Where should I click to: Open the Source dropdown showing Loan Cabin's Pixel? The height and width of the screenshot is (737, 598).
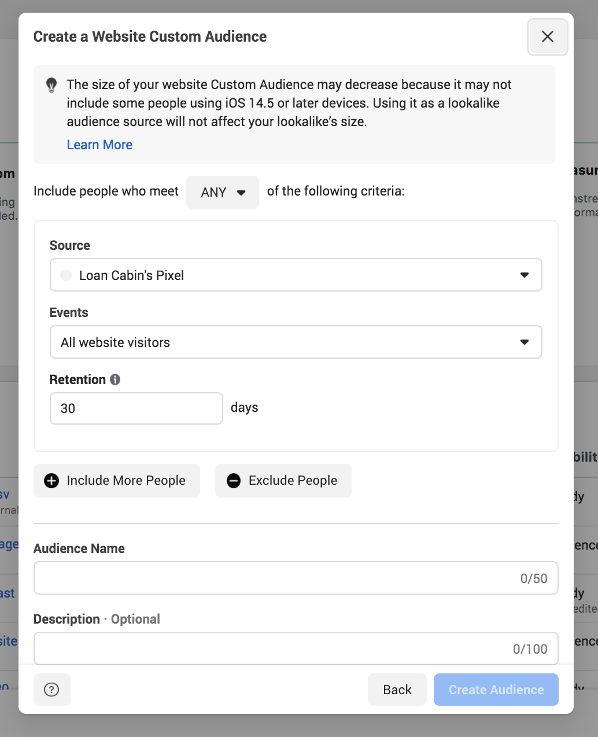[x=296, y=275]
